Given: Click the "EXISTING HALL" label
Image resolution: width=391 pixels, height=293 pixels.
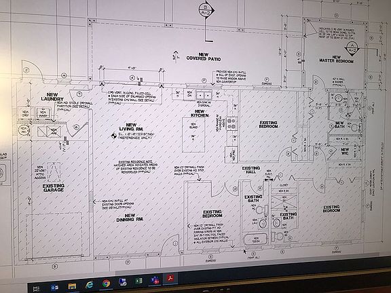Looking at the screenshot, I should point(251,170).
